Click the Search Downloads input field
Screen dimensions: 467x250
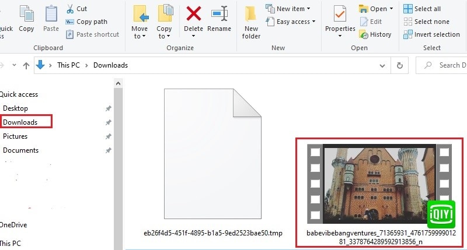441,65
